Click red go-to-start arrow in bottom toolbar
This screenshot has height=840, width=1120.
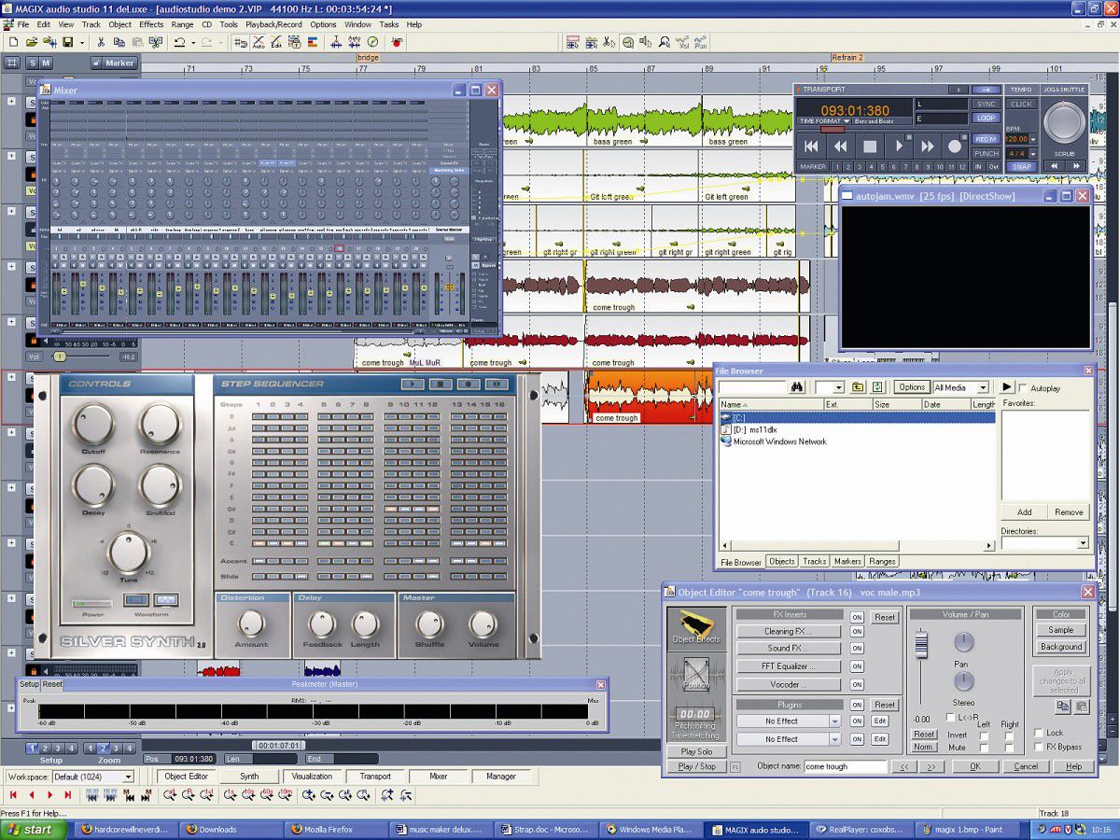click(13, 795)
